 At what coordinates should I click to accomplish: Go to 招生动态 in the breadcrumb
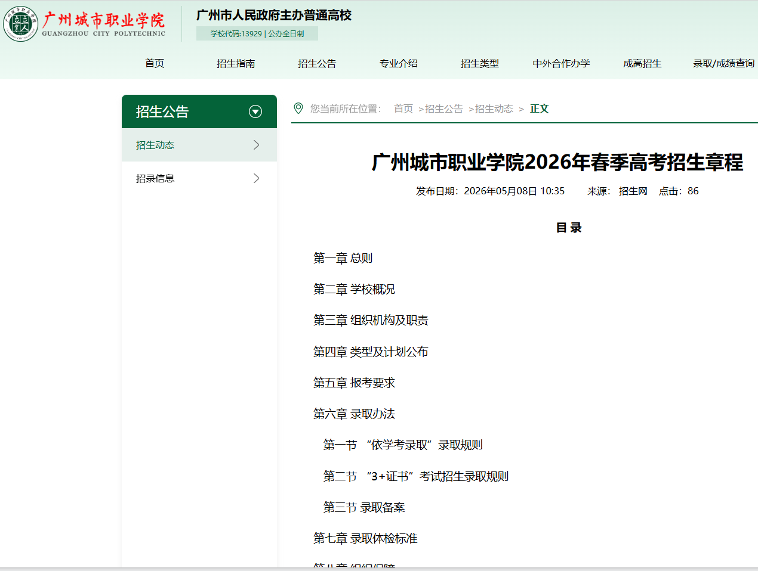(x=494, y=108)
